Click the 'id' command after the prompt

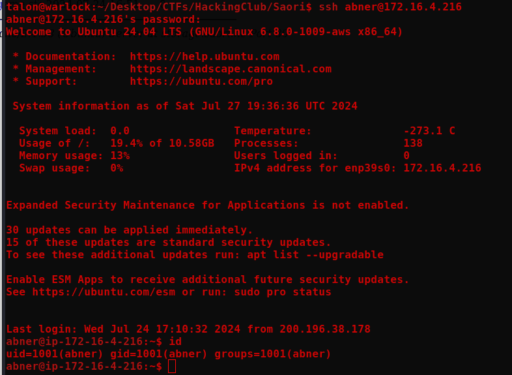coord(175,342)
